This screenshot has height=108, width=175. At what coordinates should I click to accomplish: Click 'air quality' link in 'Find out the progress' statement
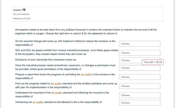click(57, 84)
